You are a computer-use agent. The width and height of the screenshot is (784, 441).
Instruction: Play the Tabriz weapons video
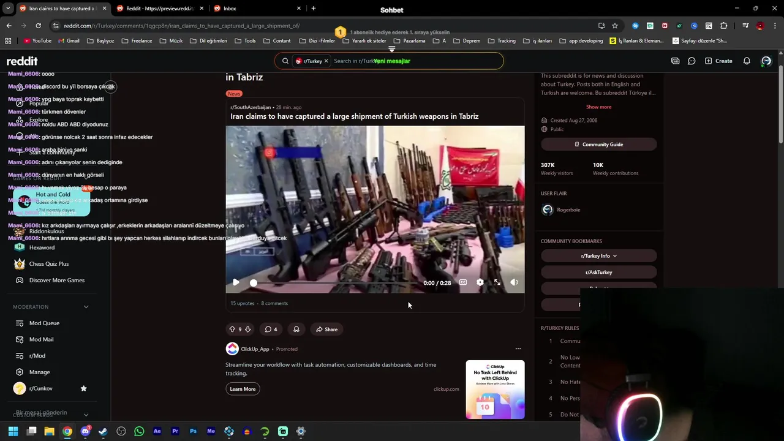236,282
